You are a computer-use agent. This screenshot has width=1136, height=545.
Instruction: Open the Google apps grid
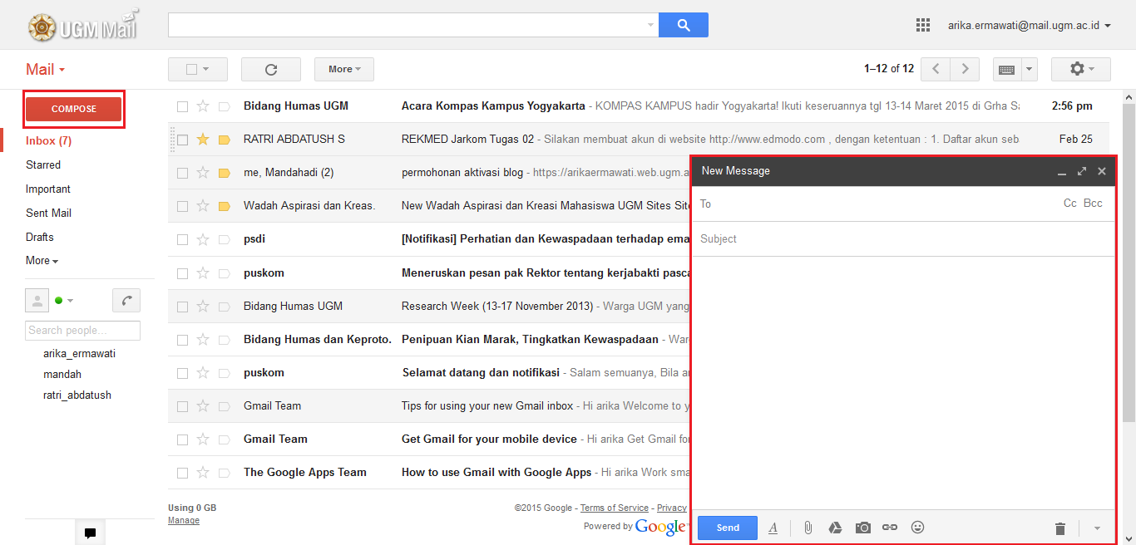(922, 25)
